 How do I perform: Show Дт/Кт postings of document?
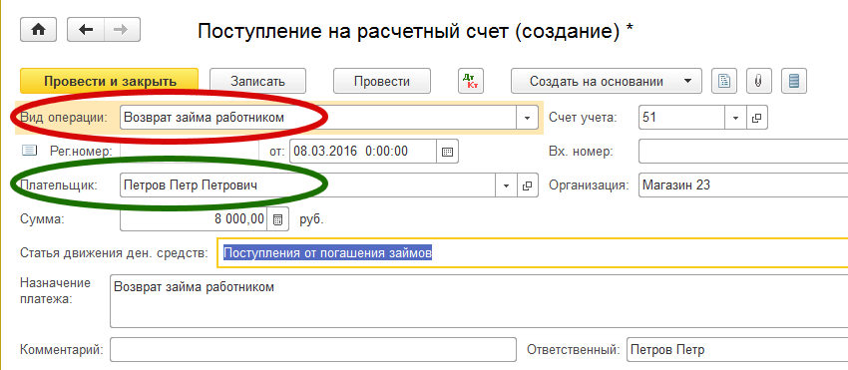click(x=471, y=81)
